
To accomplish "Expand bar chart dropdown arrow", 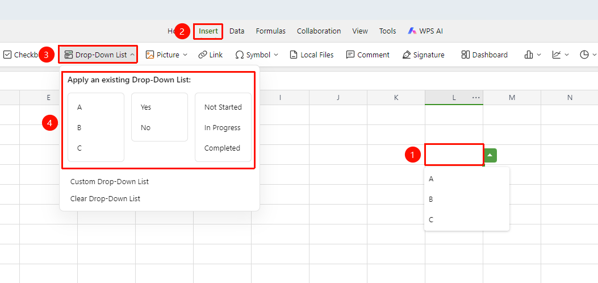I will click(x=539, y=55).
